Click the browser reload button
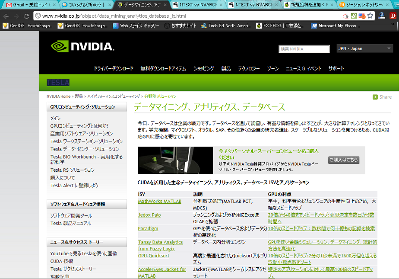The width and height of the screenshot is (399, 279). 27,16
